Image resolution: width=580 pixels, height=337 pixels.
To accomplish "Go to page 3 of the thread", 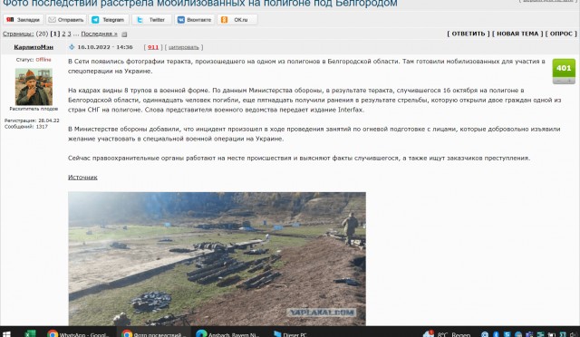I will coord(69,34).
